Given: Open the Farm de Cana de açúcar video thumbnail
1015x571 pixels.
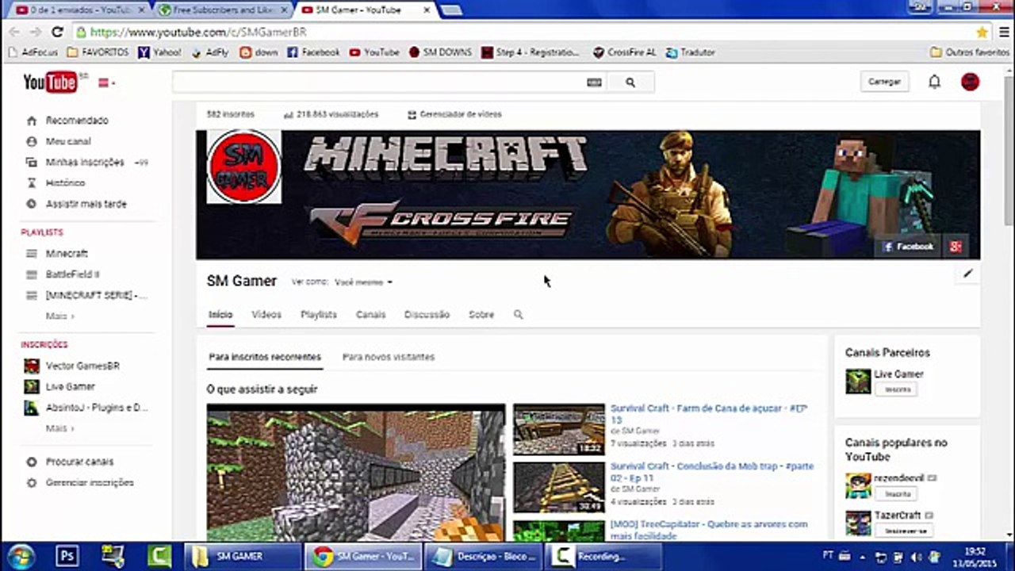Looking at the screenshot, I should pos(559,430).
